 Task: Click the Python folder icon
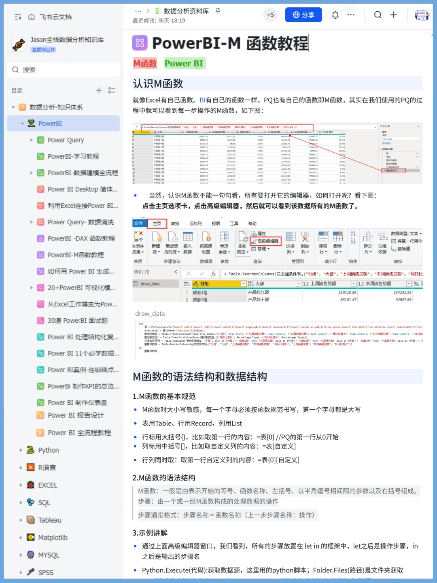coord(30,450)
